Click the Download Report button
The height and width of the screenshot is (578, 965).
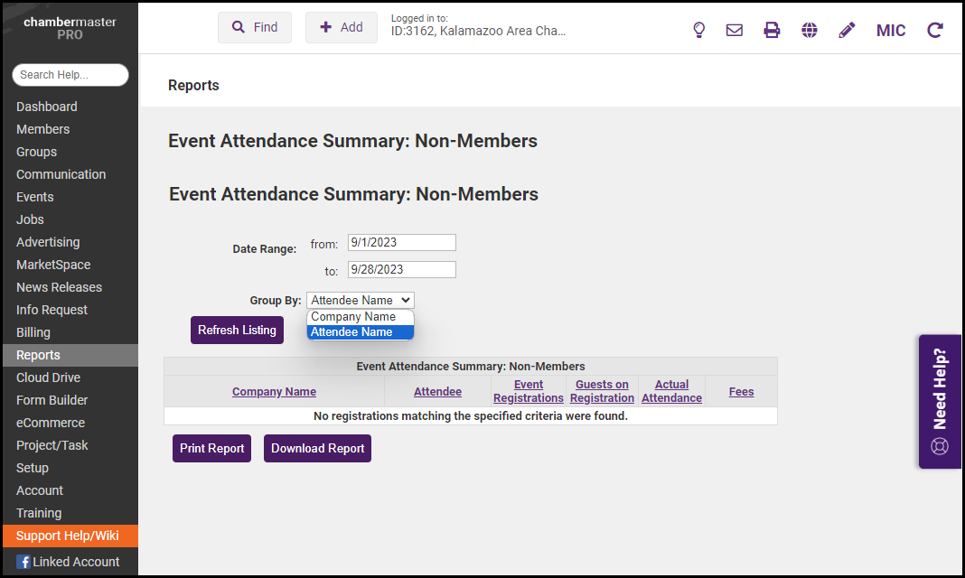tap(317, 448)
